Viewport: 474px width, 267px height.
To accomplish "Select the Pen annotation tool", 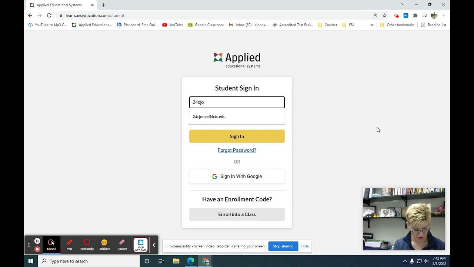I will tap(69, 245).
